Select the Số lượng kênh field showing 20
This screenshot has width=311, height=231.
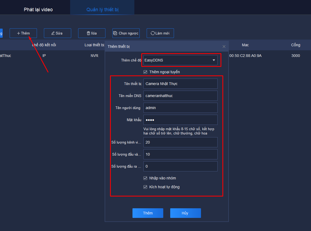[180, 142]
